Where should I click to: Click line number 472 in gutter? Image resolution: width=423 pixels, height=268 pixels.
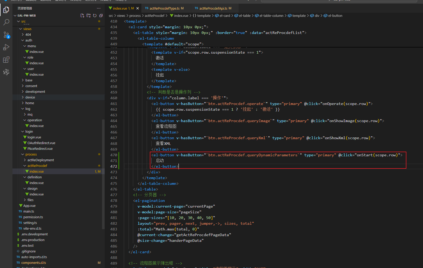tap(114, 166)
